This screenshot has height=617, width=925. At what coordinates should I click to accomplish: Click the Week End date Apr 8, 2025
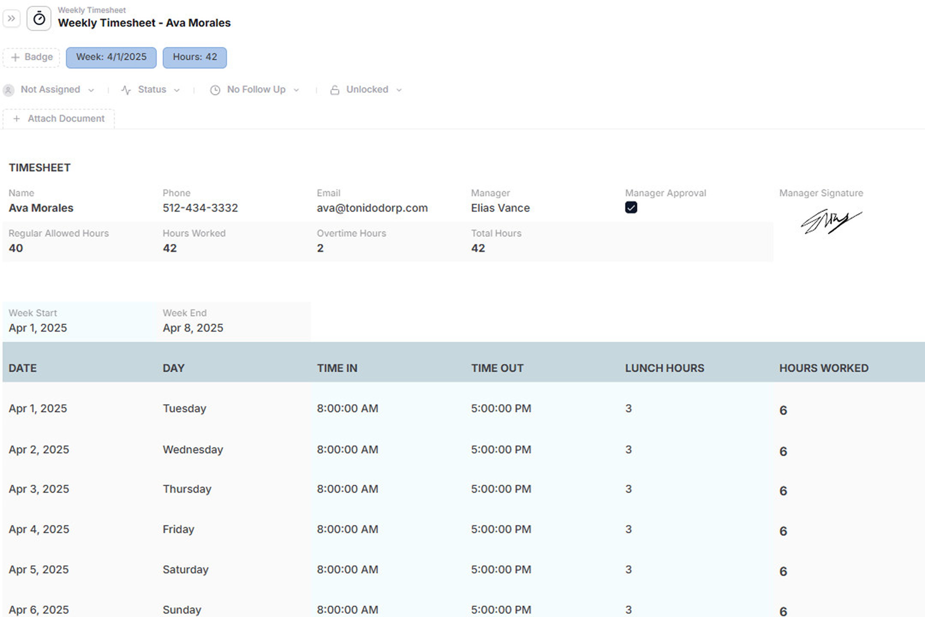coord(193,328)
